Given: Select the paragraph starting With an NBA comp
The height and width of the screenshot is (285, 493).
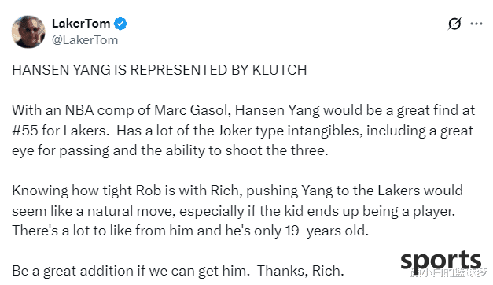Looking at the screenshot, I should click(x=244, y=131).
